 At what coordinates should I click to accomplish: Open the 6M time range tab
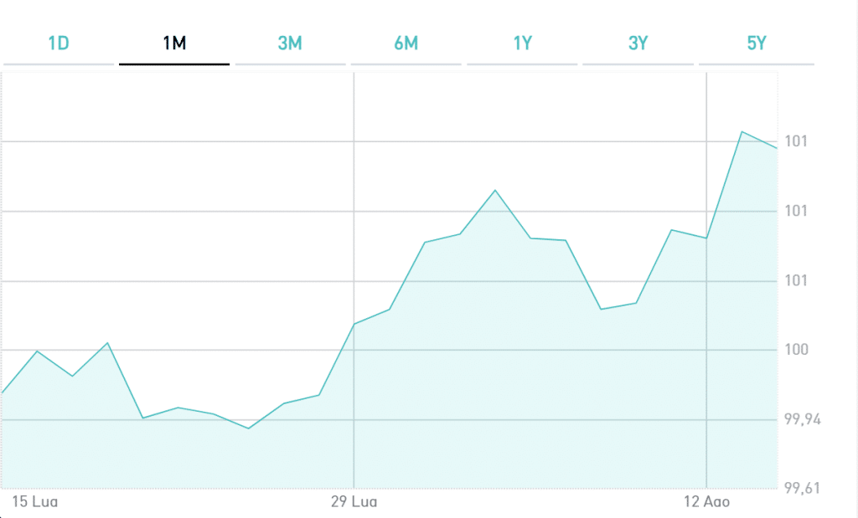406,44
